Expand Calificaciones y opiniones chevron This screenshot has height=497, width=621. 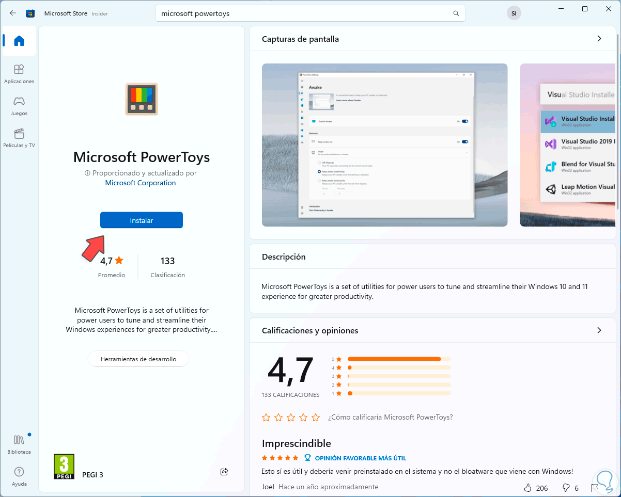tap(599, 330)
